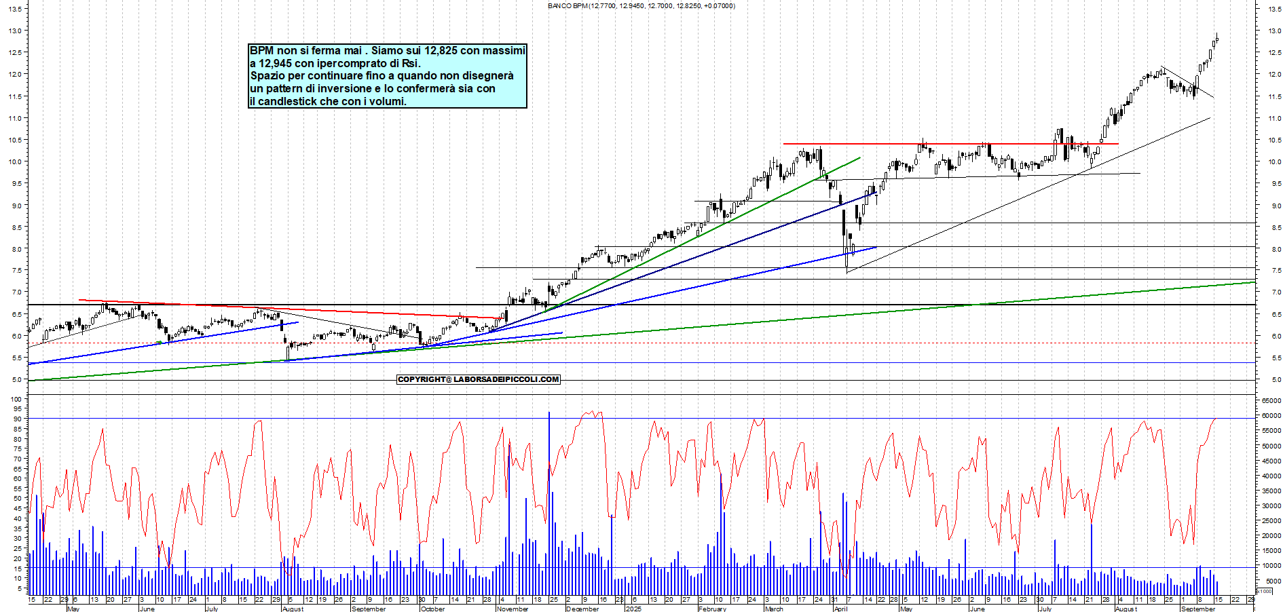The image size is (1283, 612).
Task: Click the 100 label on RSI axis
Action: [16, 400]
